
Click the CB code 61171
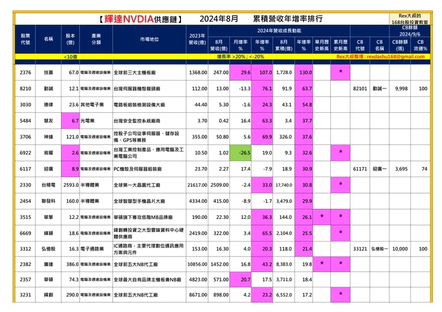coord(360,169)
